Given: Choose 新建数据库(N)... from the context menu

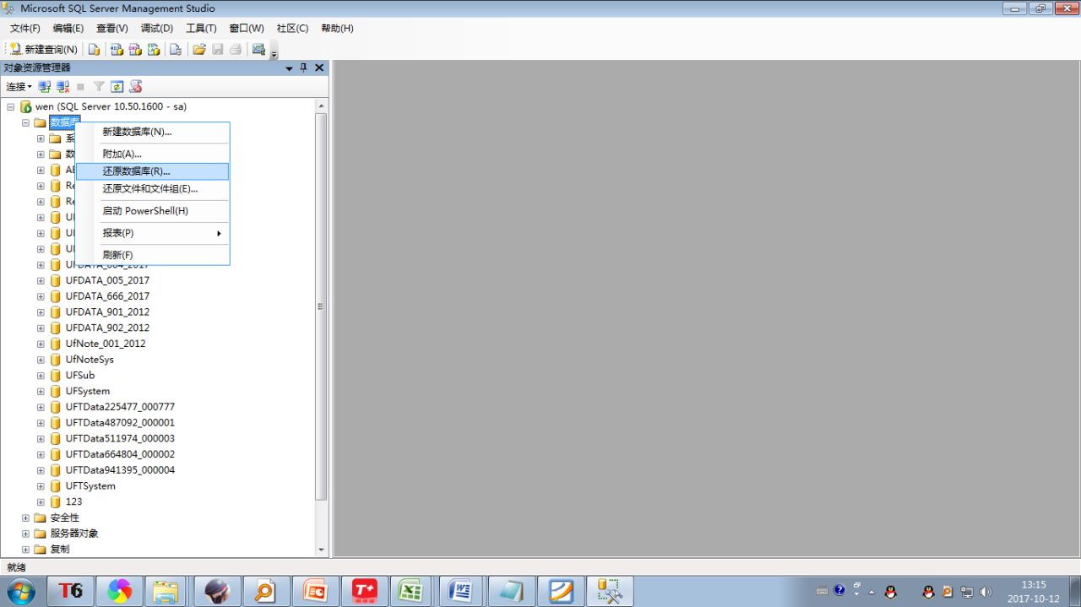Looking at the screenshot, I should point(152,132).
